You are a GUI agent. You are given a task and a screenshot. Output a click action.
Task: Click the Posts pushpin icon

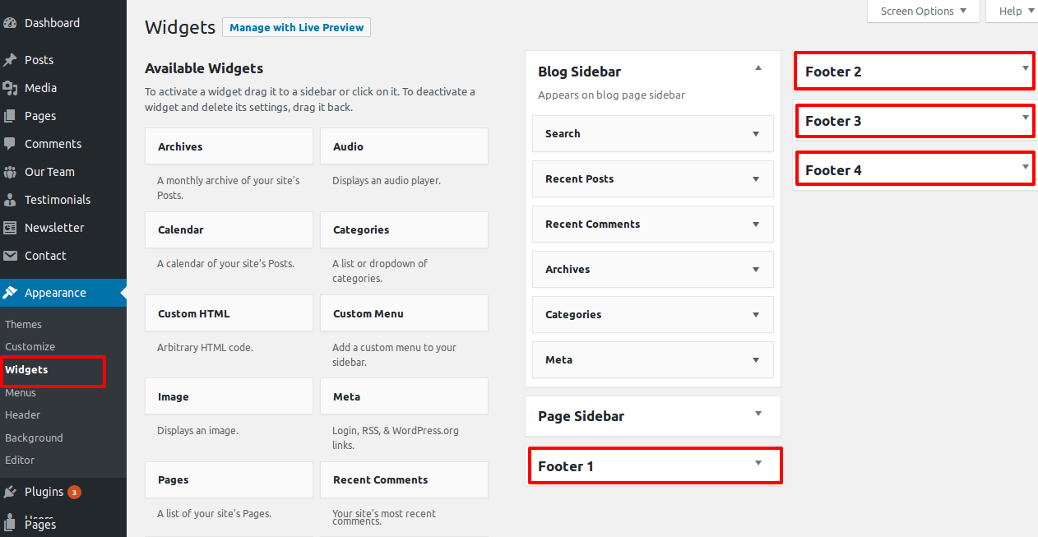point(10,60)
